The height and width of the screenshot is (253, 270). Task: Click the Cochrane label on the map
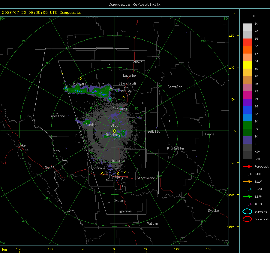pos(98,168)
